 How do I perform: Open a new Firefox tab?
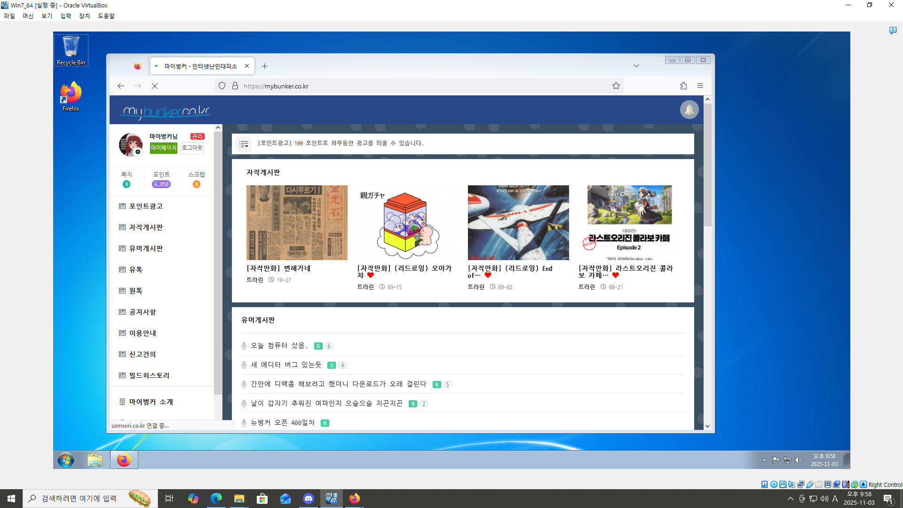(x=264, y=66)
